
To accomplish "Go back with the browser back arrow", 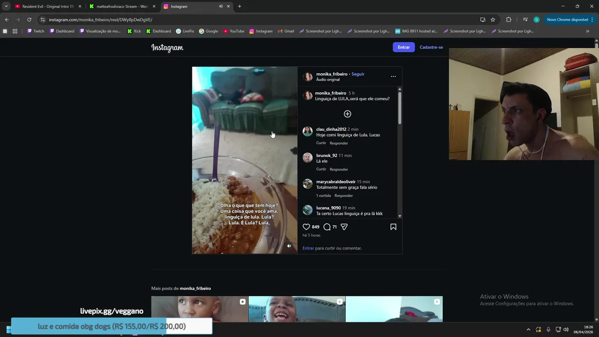I will tap(7, 20).
